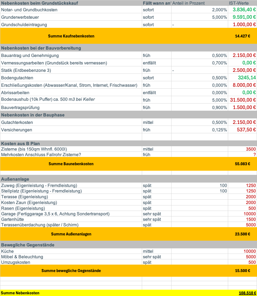This screenshot has width=257, height=296.
Task: Click the Summe Baunebenkosten total 55.083 €
Action: (x=242, y=164)
